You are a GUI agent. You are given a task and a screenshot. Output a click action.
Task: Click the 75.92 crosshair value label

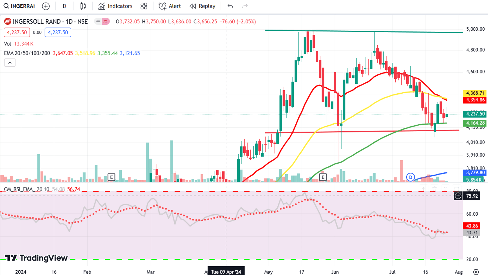(472, 196)
